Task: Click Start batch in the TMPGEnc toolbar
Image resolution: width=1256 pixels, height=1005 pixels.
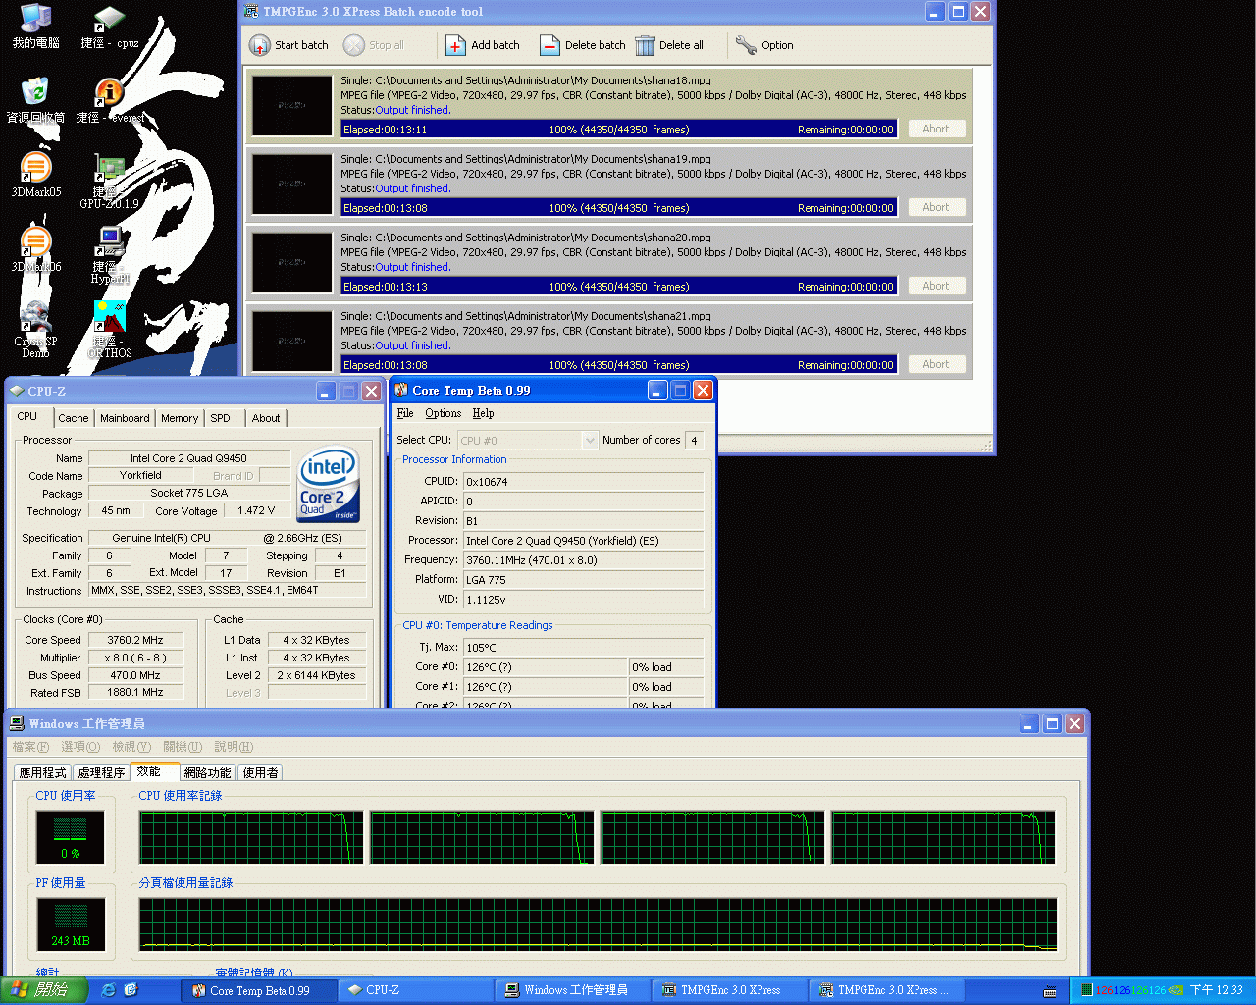Action: (x=288, y=45)
